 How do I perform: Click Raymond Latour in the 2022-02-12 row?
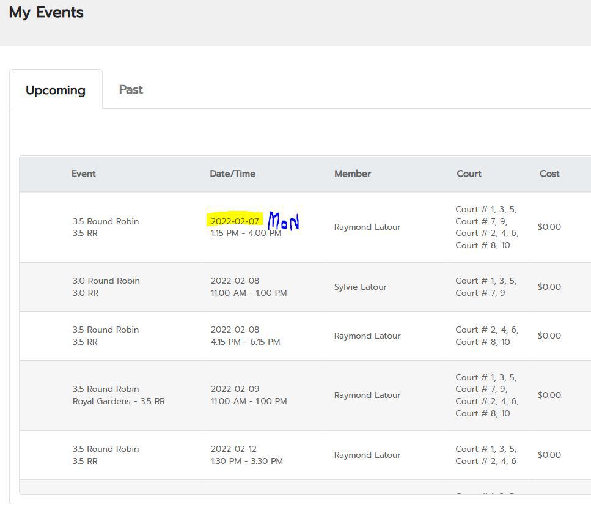coord(367,455)
